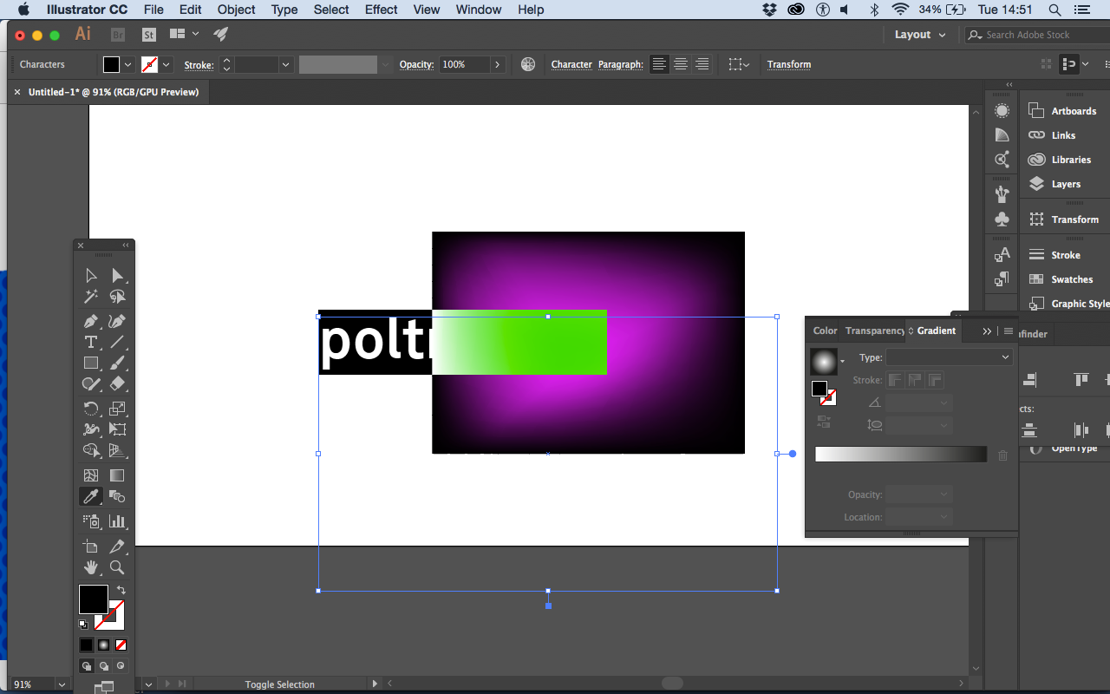Image resolution: width=1110 pixels, height=694 pixels.
Task: Click Gradient panel black fill swatch
Action: 819,389
